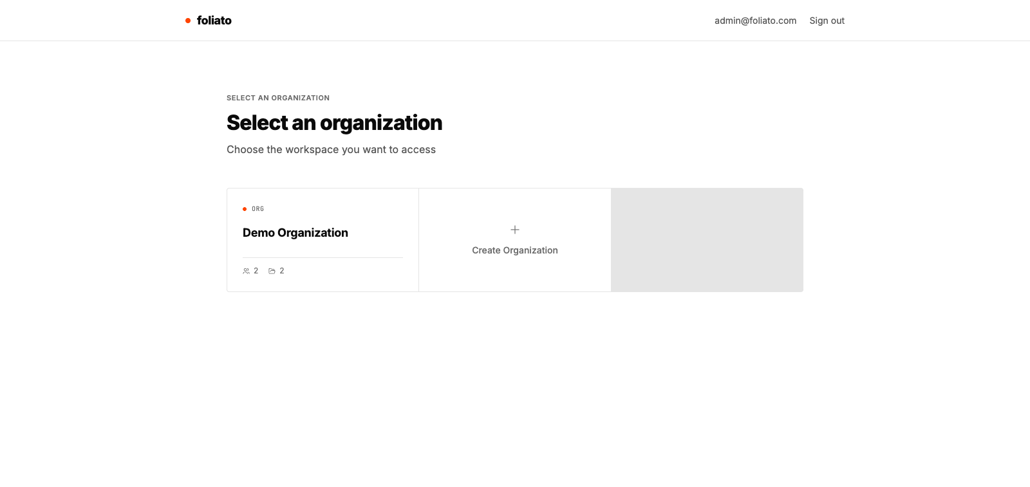Click the orange dot beside the ORG label

[x=245, y=209]
